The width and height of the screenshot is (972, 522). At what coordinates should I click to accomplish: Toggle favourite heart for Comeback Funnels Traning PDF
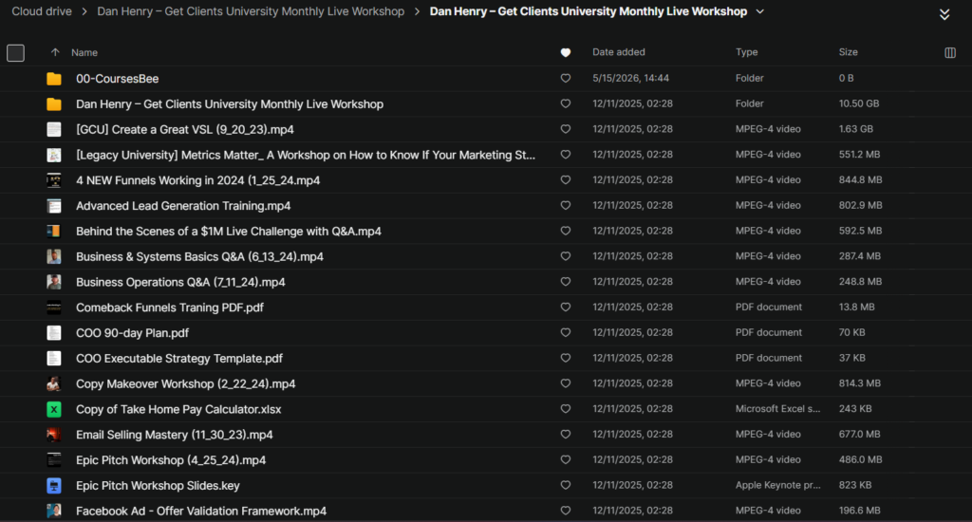pos(566,307)
